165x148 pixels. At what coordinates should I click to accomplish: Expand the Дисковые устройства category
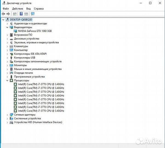pyautogui.click(x=7, y=39)
